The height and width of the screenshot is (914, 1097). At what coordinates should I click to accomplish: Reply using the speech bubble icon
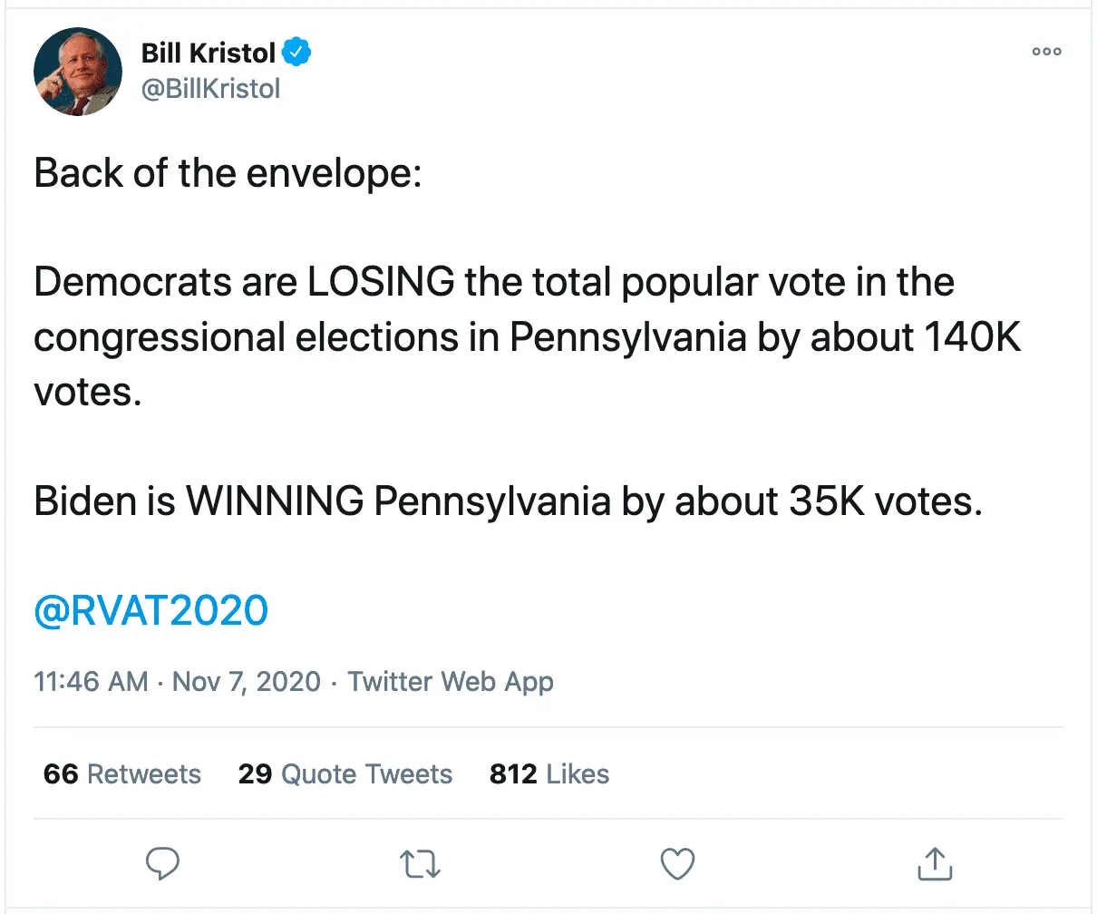(x=163, y=864)
